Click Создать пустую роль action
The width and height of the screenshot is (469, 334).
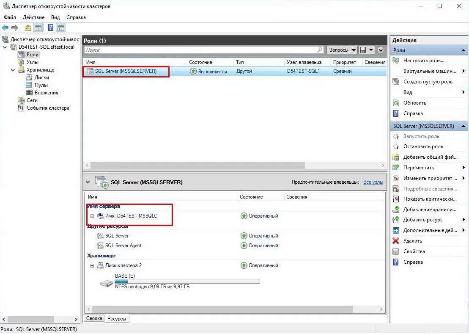pyautogui.click(x=428, y=82)
